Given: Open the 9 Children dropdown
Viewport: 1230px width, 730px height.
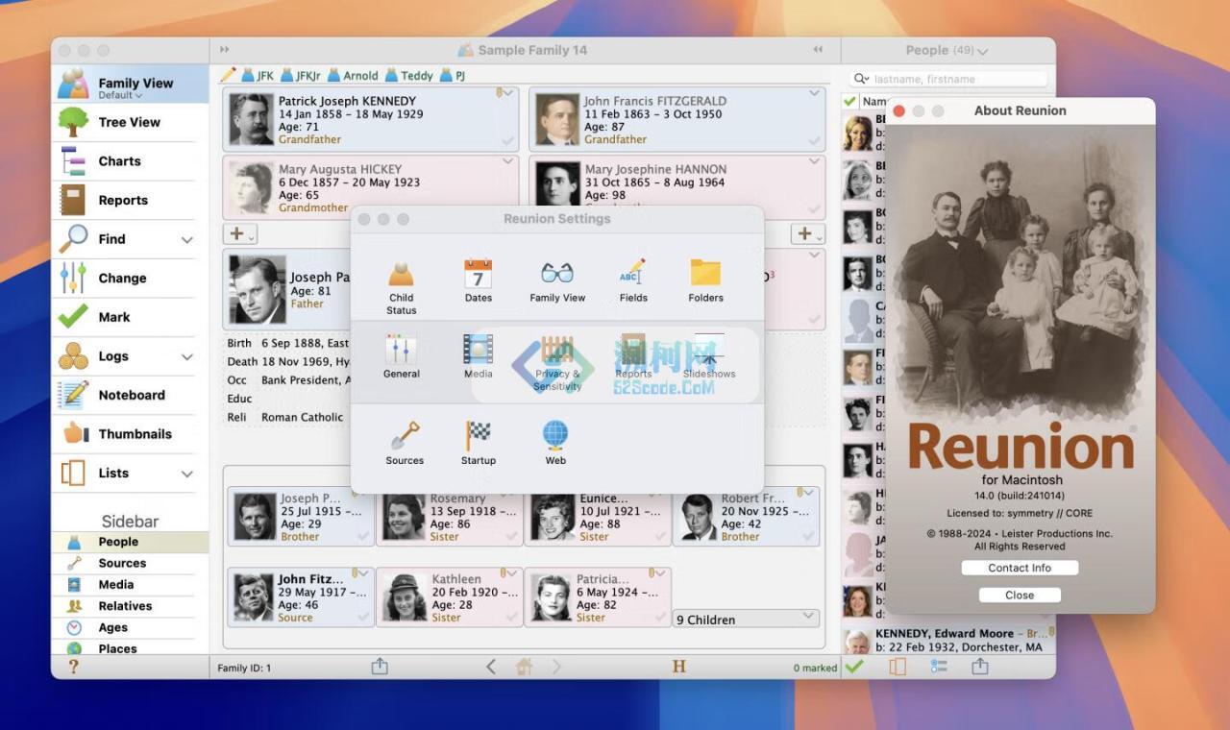Looking at the screenshot, I should point(746,620).
